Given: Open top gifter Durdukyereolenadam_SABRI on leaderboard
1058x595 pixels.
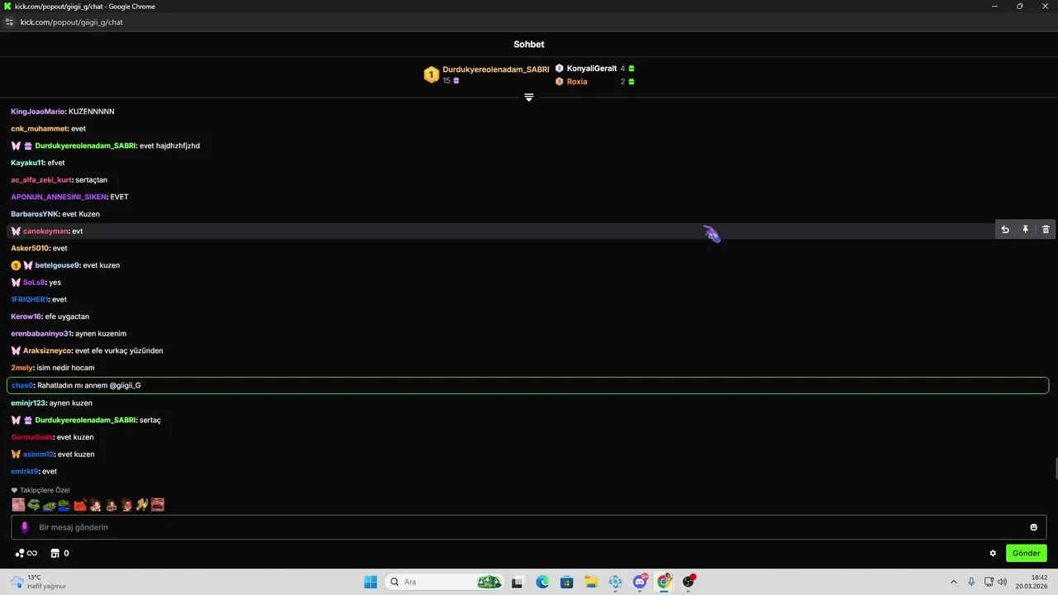Looking at the screenshot, I should click(x=496, y=69).
